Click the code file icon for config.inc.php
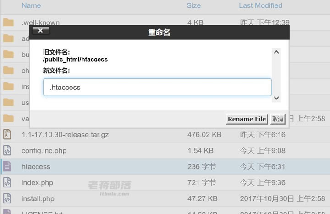The height and width of the screenshot is (214, 330). tap(7, 150)
